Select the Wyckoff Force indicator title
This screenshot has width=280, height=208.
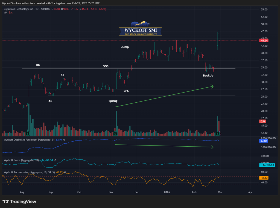(18, 160)
